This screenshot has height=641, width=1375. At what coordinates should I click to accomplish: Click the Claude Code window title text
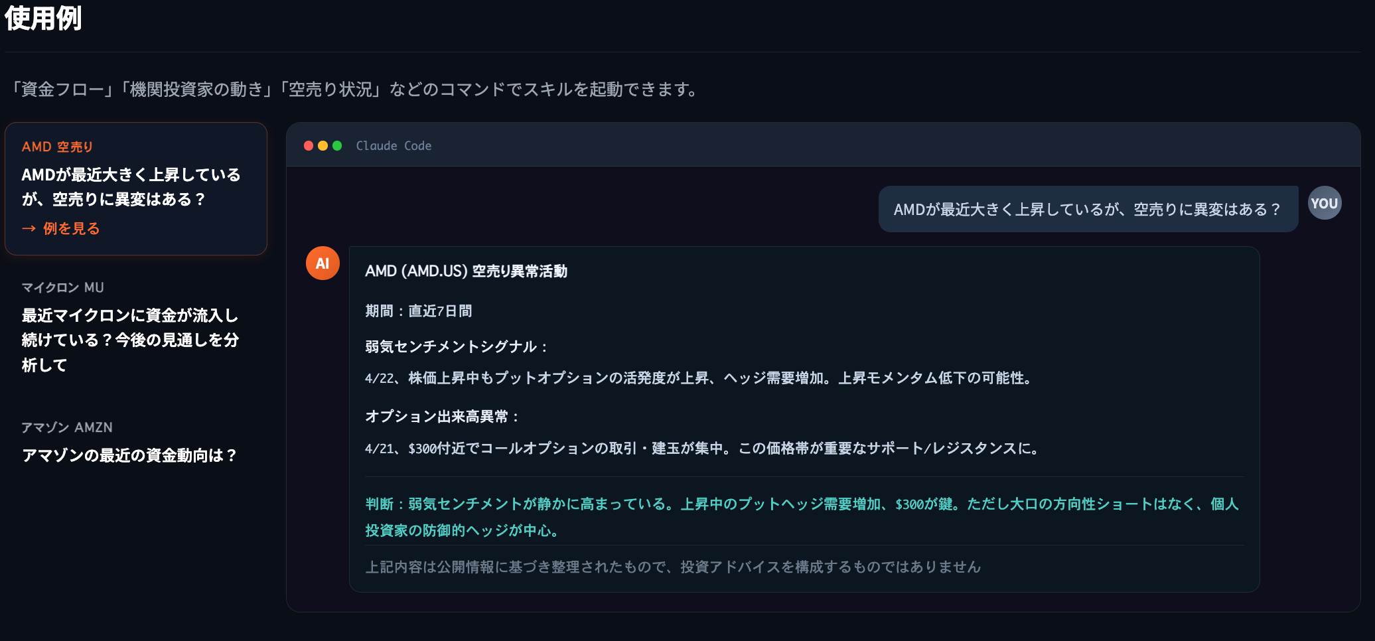click(x=394, y=145)
